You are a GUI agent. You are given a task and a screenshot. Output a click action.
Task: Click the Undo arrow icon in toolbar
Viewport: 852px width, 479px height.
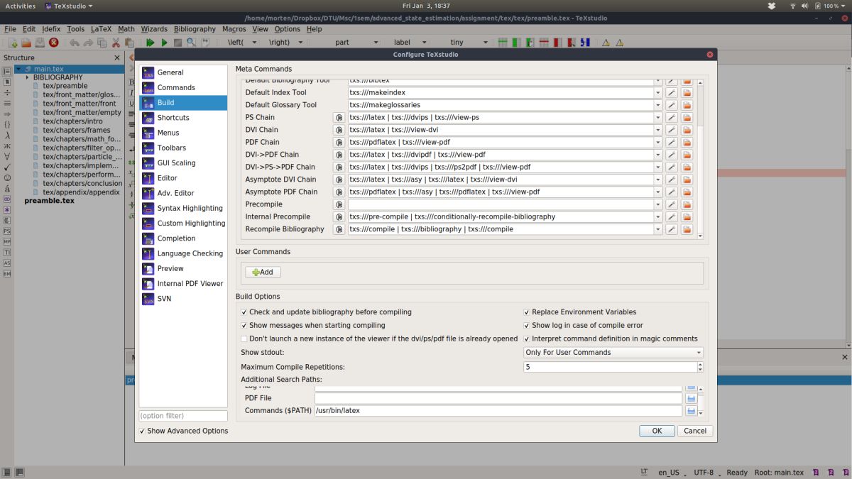coord(74,43)
